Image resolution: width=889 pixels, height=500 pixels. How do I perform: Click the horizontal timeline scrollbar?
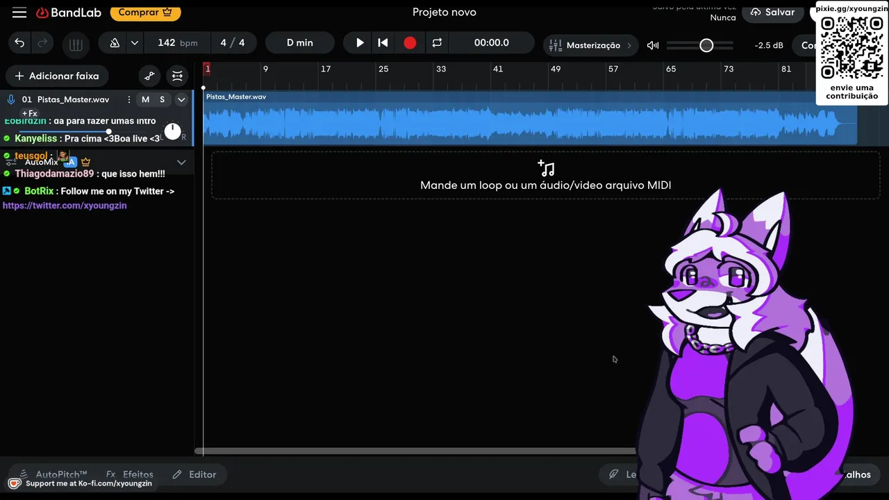pos(415,451)
